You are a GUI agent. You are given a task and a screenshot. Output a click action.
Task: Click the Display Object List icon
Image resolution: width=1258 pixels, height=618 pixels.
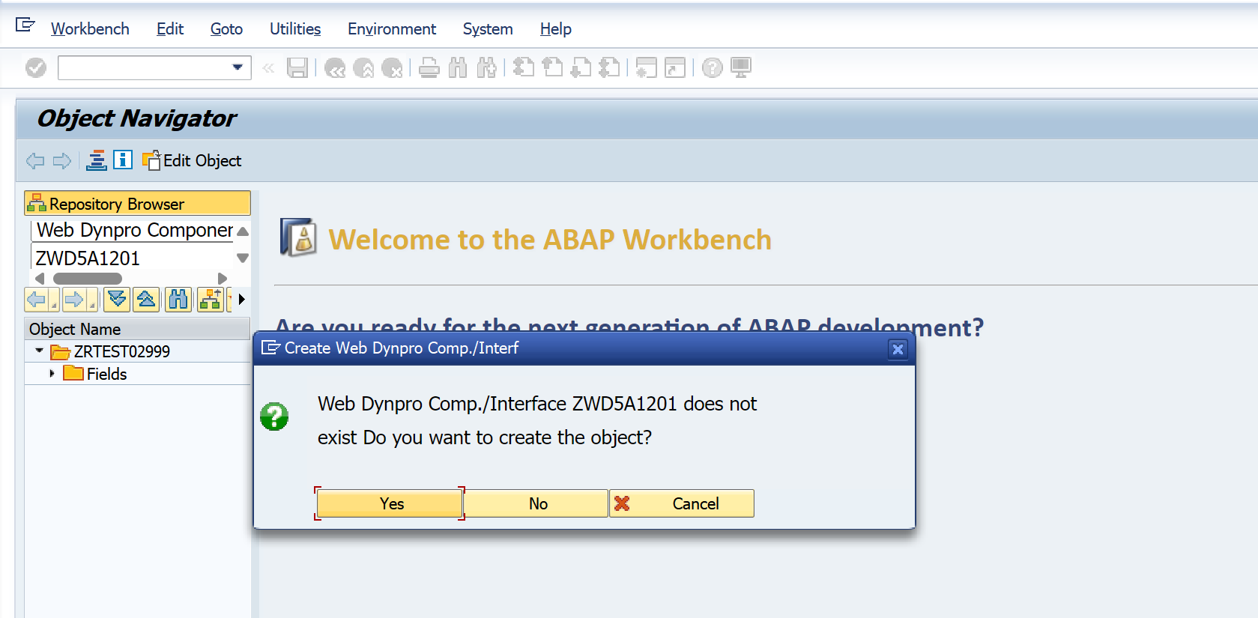click(x=97, y=160)
